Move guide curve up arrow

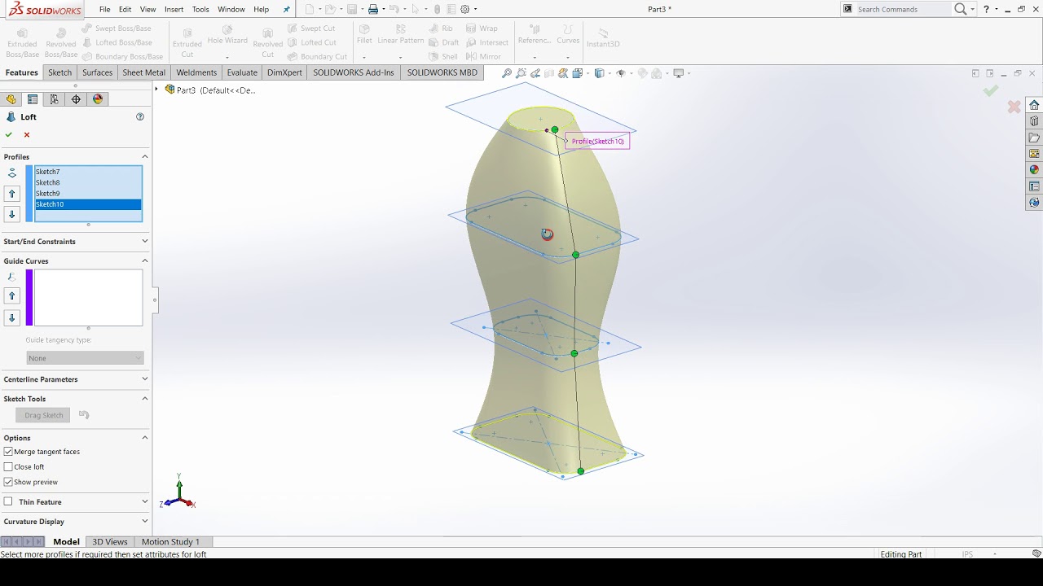[11, 296]
